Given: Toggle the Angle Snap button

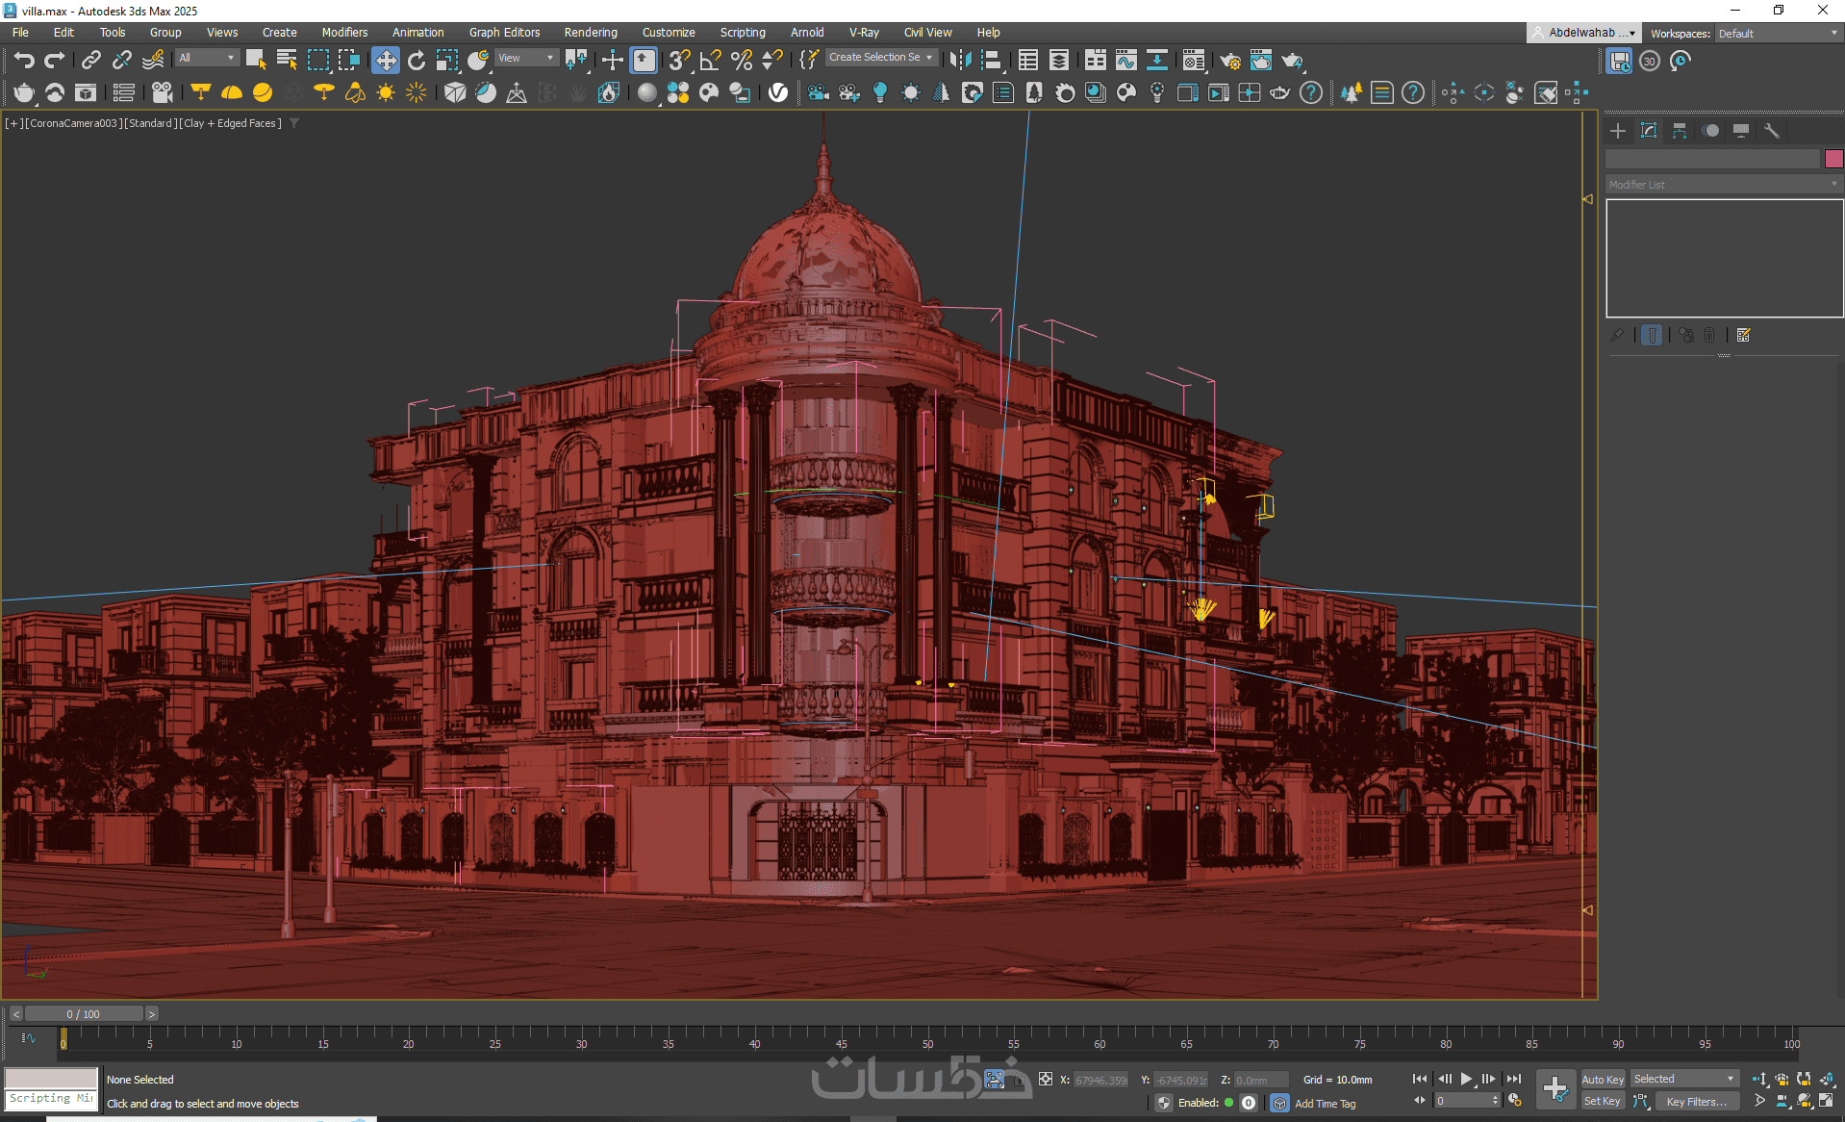Looking at the screenshot, I should pyautogui.click(x=710, y=61).
